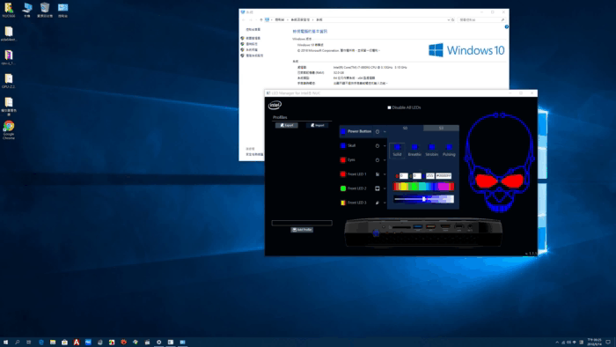Select the This PC desktop icon
The height and width of the screenshot is (347, 616).
(x=26, y=10)
